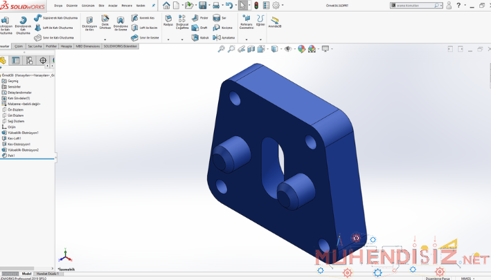Image resolution: width=491 pixels, height=280 pixels.
Task: Open the options gear dropdown arrow
Action: click(x=284, y=6)
